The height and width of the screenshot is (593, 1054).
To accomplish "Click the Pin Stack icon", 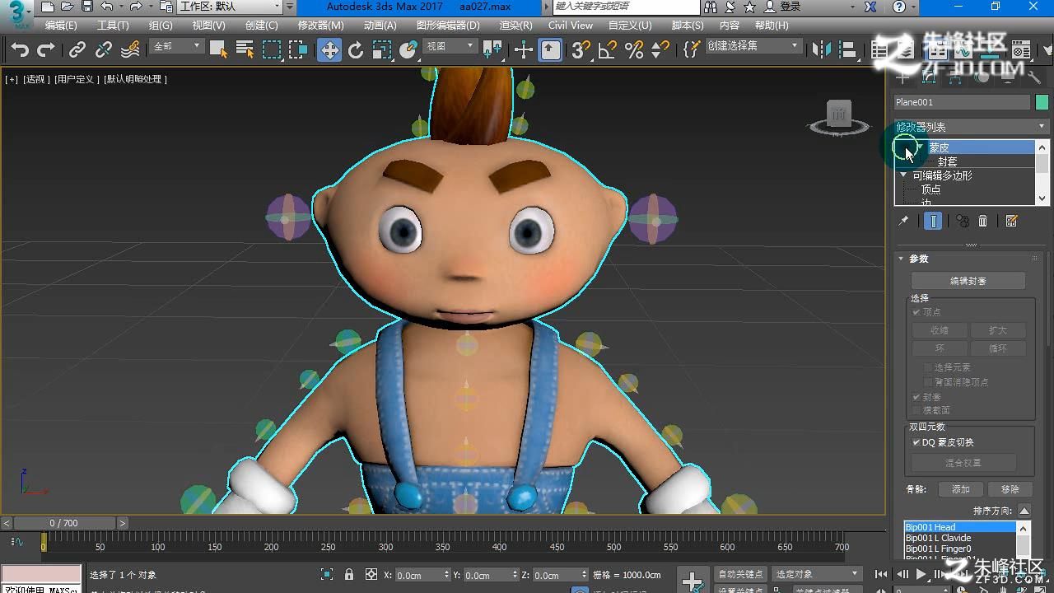I will coord(903,221).
